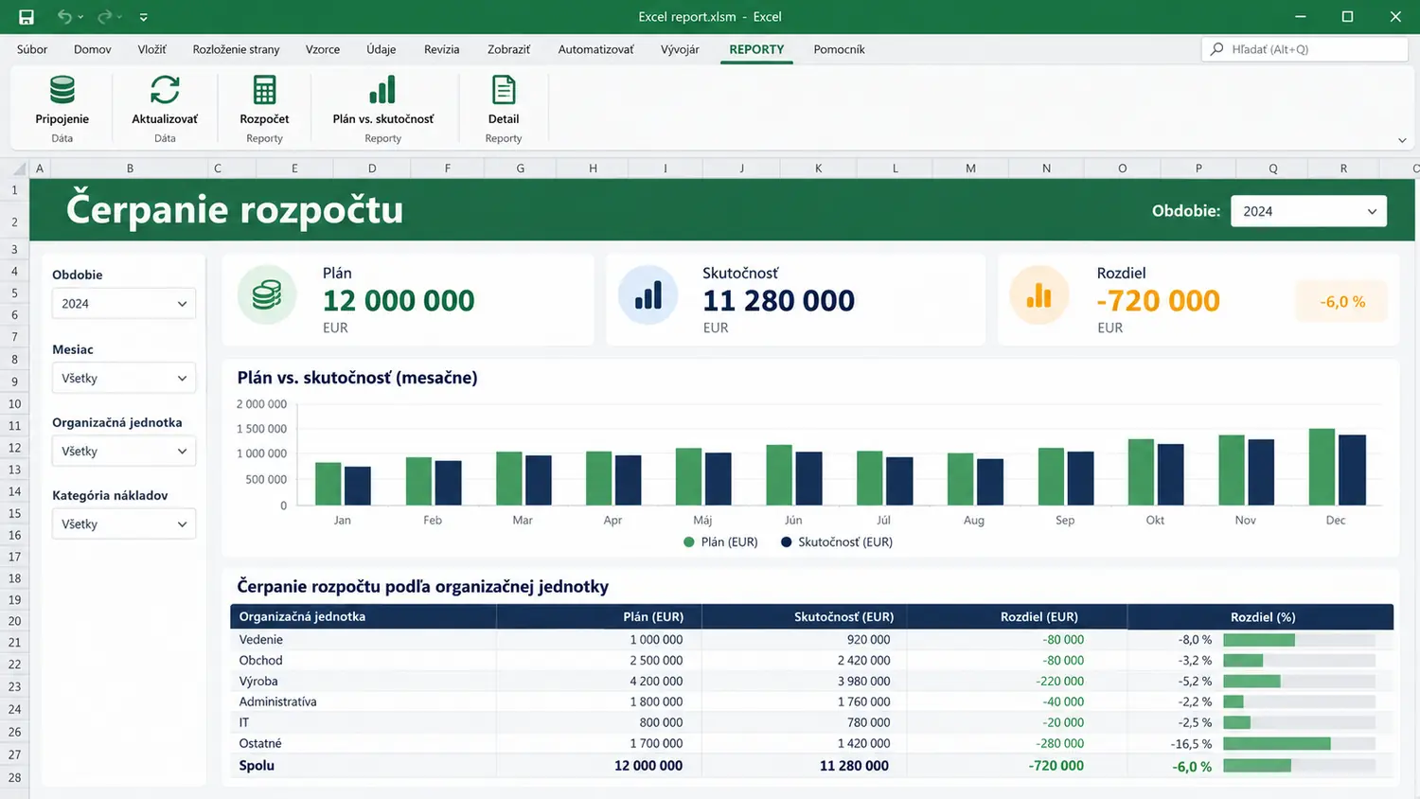Go to the Vzorce ribbon tab
1420x799 pixels.
[323, 49]
